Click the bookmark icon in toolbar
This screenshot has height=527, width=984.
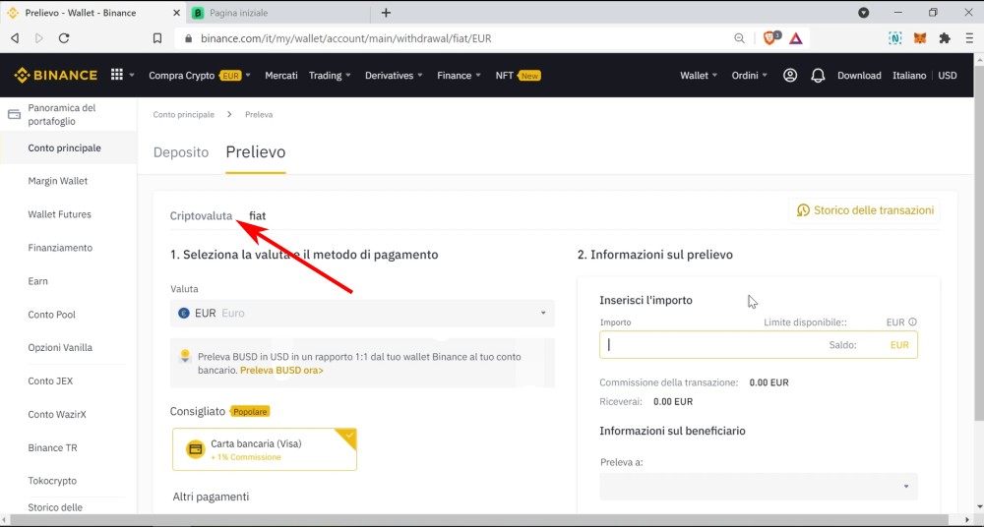(x=157, y=38)
